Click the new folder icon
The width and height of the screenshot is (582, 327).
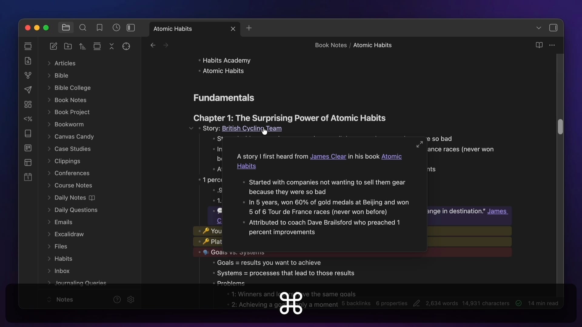pyautogui.click(x=68, y=46)
